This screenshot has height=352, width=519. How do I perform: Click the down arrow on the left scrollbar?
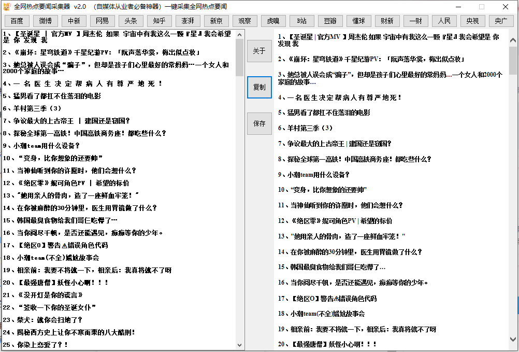pyautogui.click(x=239, y=344)
